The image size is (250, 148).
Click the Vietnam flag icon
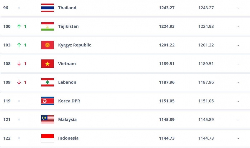pyautogui.click(x=48, y=64)
